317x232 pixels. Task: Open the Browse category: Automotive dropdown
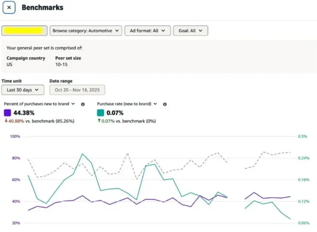click(86, 31)
